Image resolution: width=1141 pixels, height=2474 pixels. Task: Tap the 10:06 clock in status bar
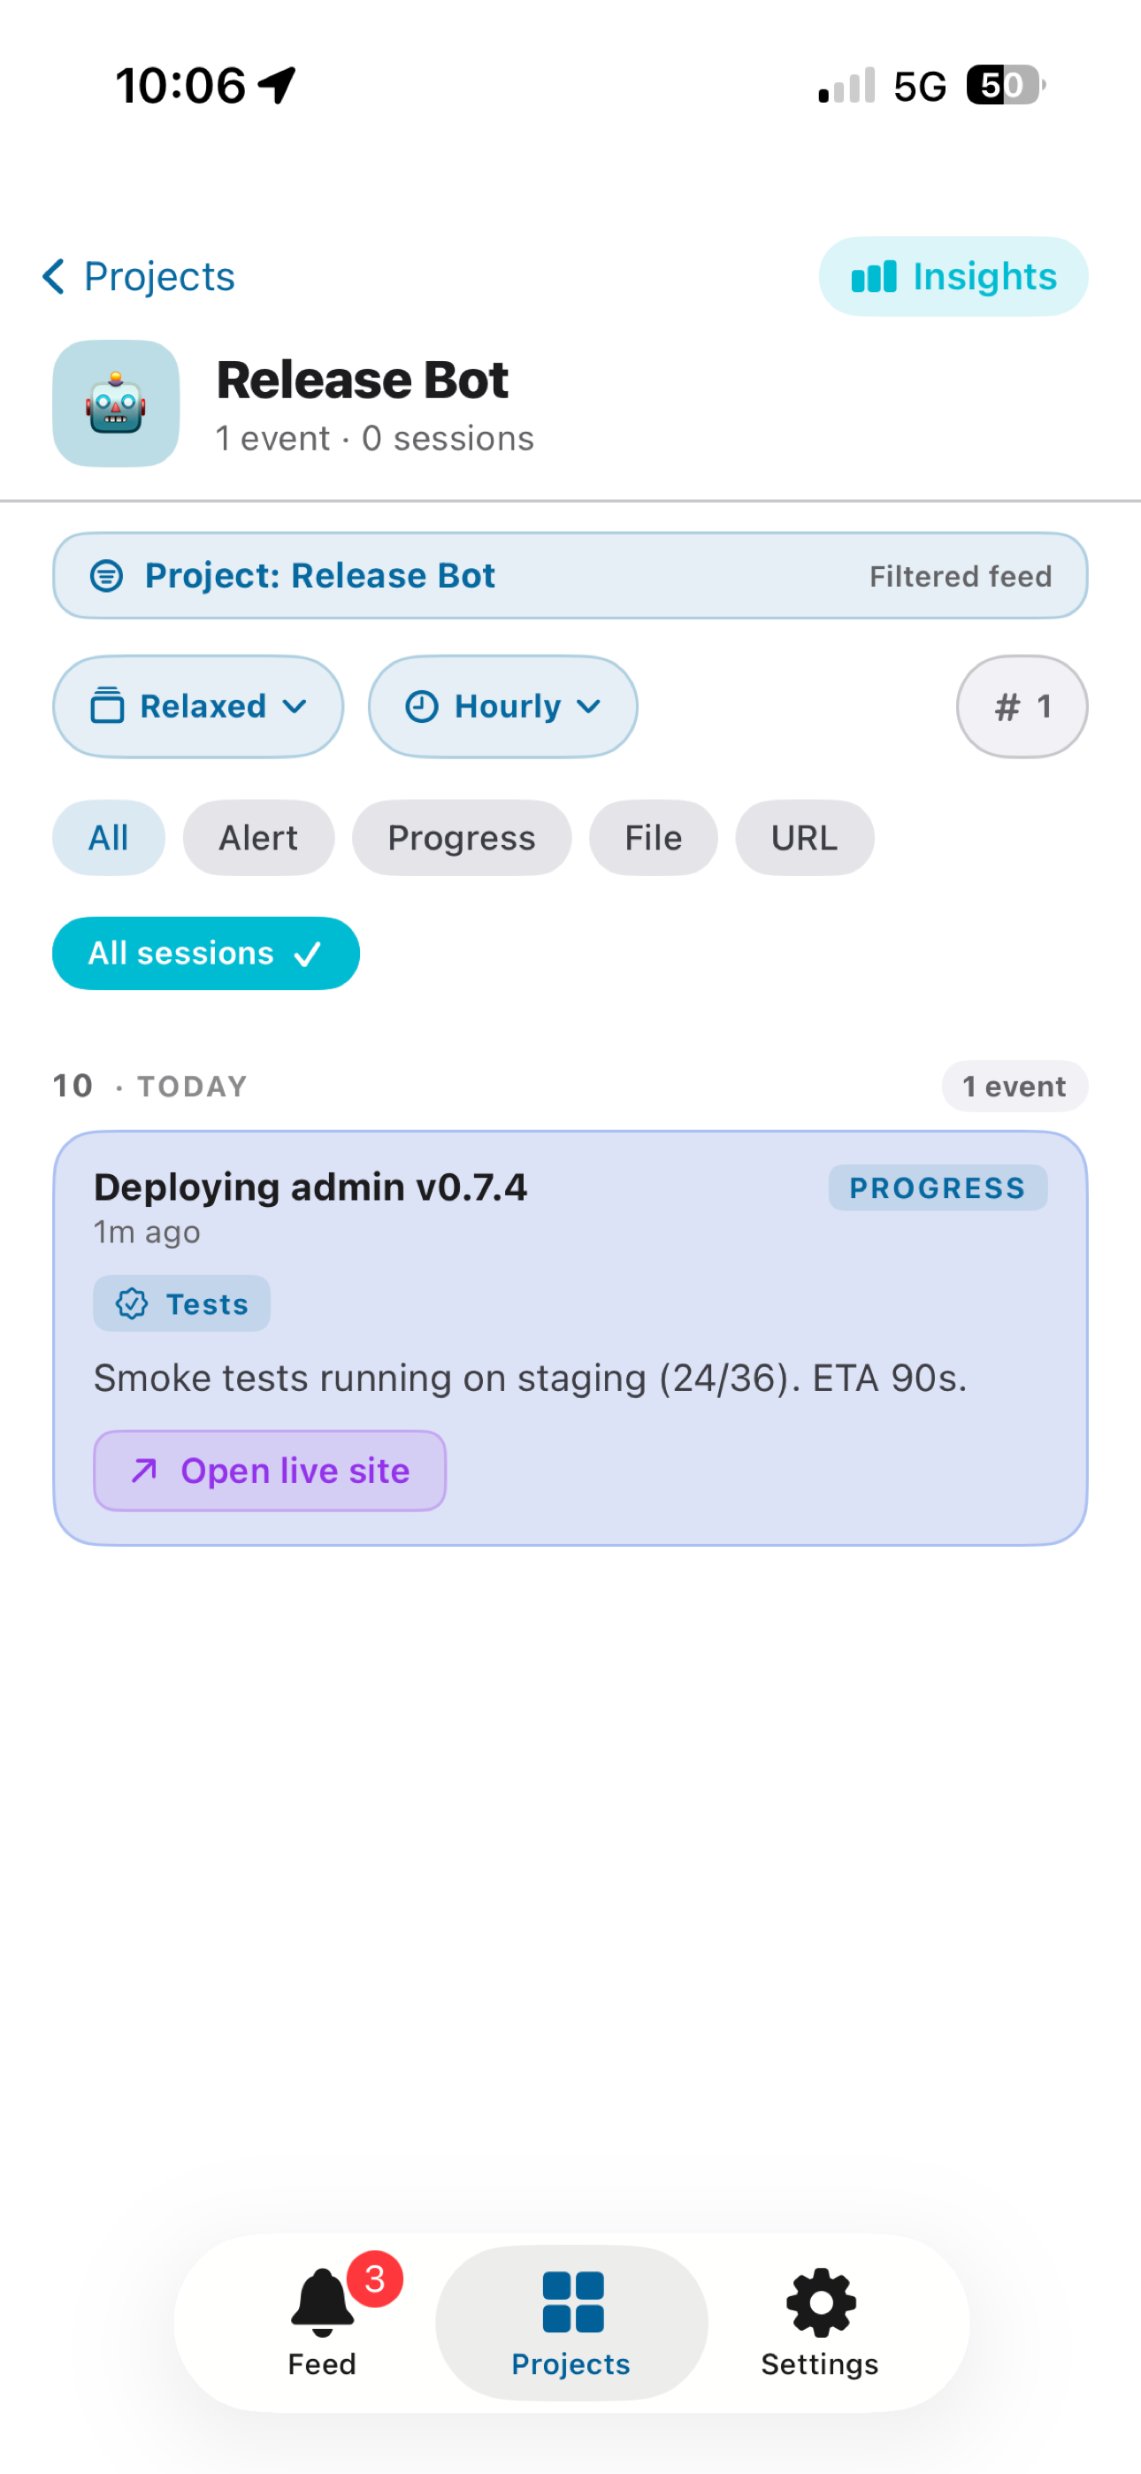pos(180,86)
